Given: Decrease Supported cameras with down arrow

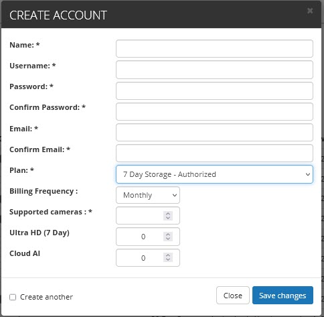Looking at the screenshot, I should 168,218.
